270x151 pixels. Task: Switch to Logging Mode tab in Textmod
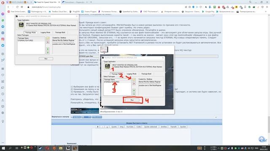pos(45,32)
